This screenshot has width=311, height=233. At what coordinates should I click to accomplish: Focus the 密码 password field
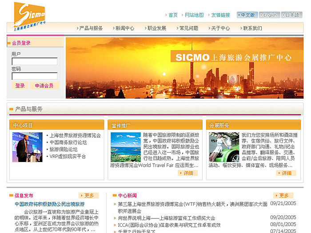[35, 76]
